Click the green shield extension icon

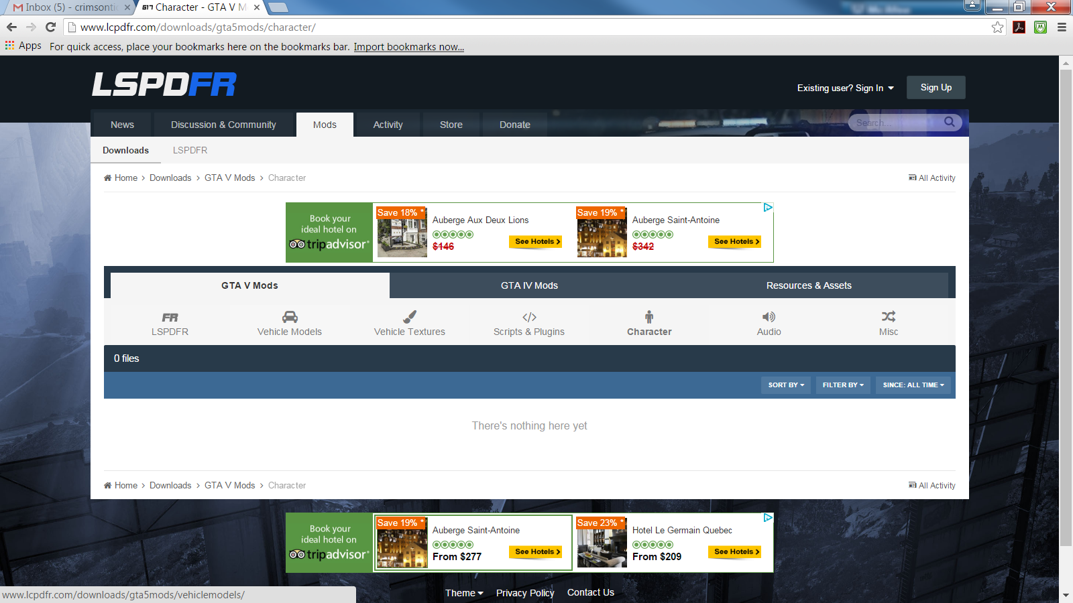point(1040,27)
